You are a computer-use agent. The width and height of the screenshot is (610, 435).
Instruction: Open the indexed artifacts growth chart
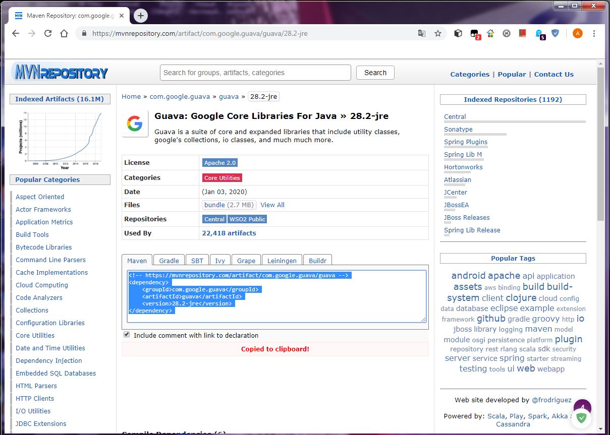click(61, 140)
